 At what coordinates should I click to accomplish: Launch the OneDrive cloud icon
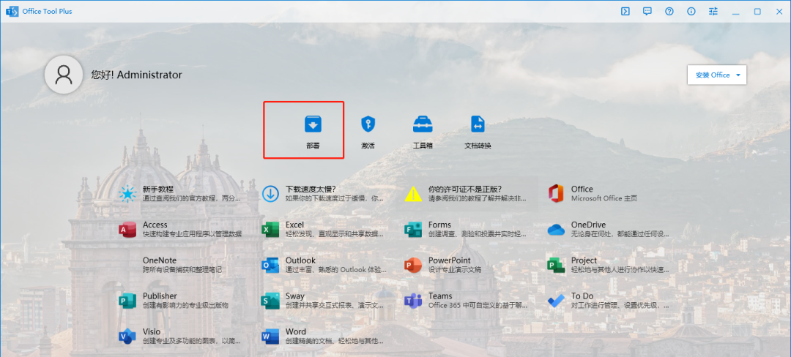coord(556,230)
